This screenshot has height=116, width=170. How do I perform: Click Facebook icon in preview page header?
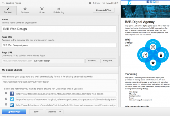[x=148, y=2]
